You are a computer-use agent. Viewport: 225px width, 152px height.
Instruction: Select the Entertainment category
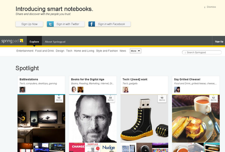point(25,51)
